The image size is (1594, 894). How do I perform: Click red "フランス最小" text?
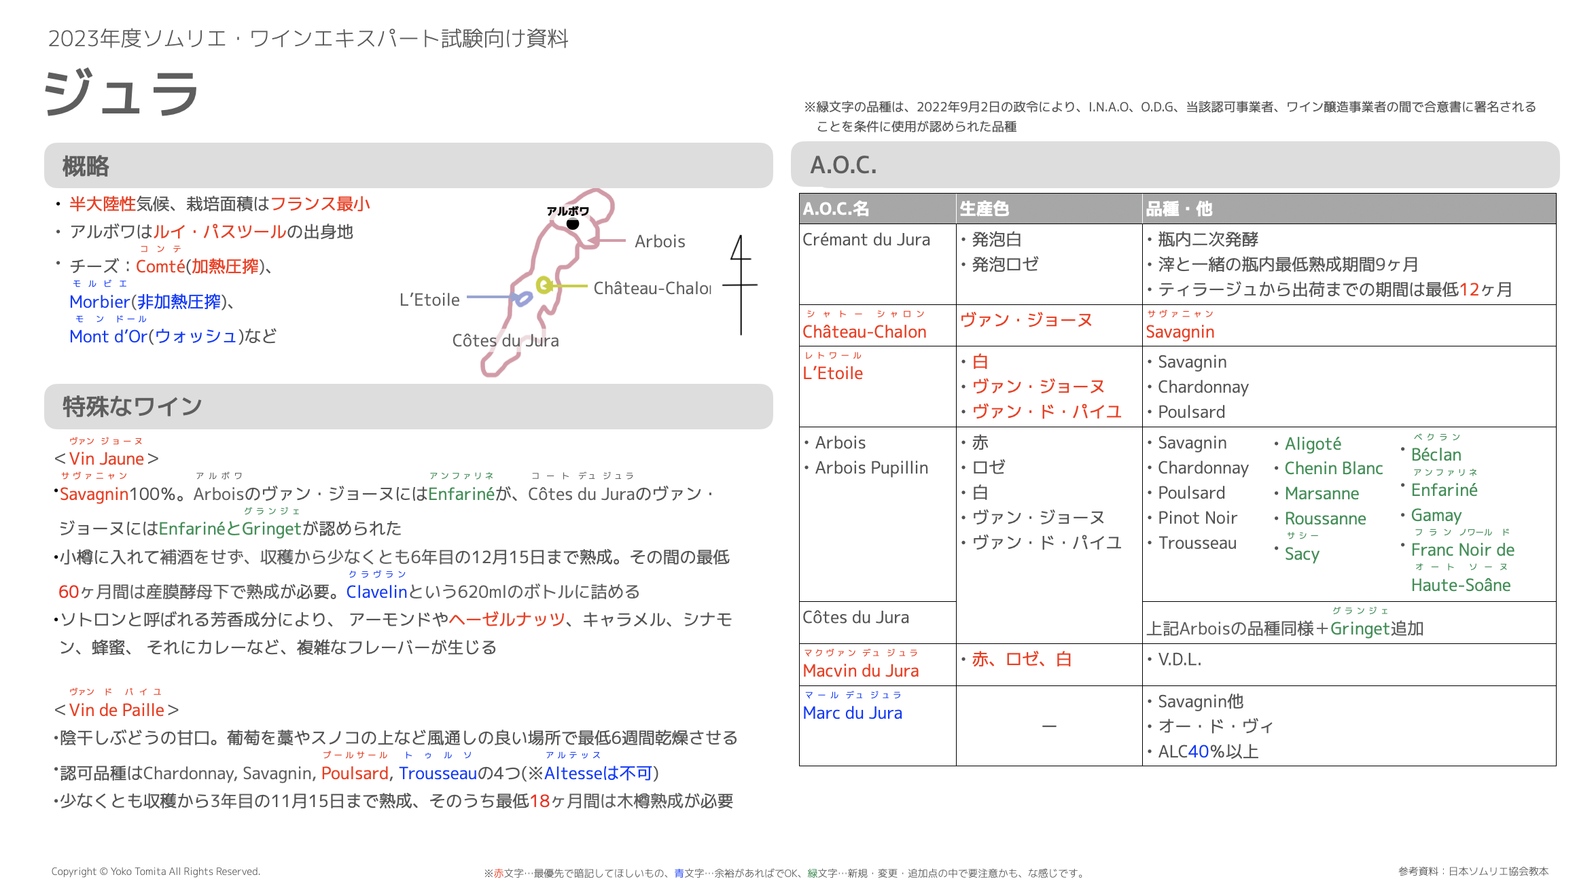[x=320, y=204]
